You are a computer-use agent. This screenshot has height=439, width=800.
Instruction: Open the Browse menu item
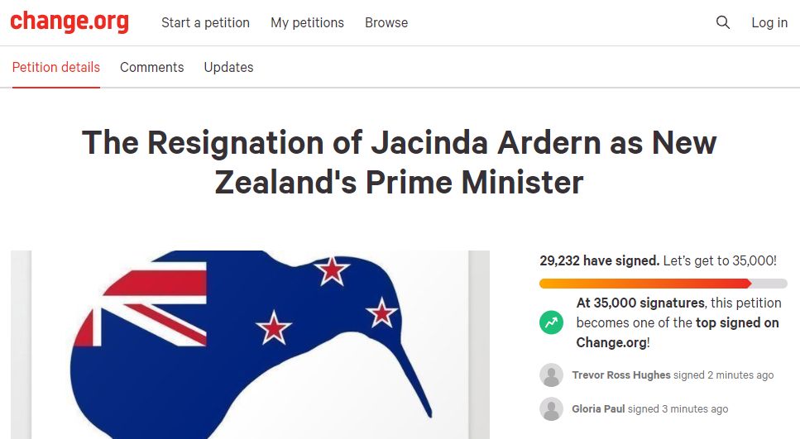[x=386, y=23]
